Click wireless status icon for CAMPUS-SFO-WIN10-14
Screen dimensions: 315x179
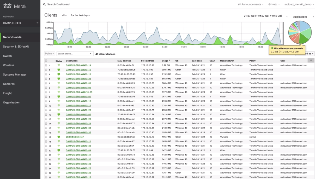[59, 65]
